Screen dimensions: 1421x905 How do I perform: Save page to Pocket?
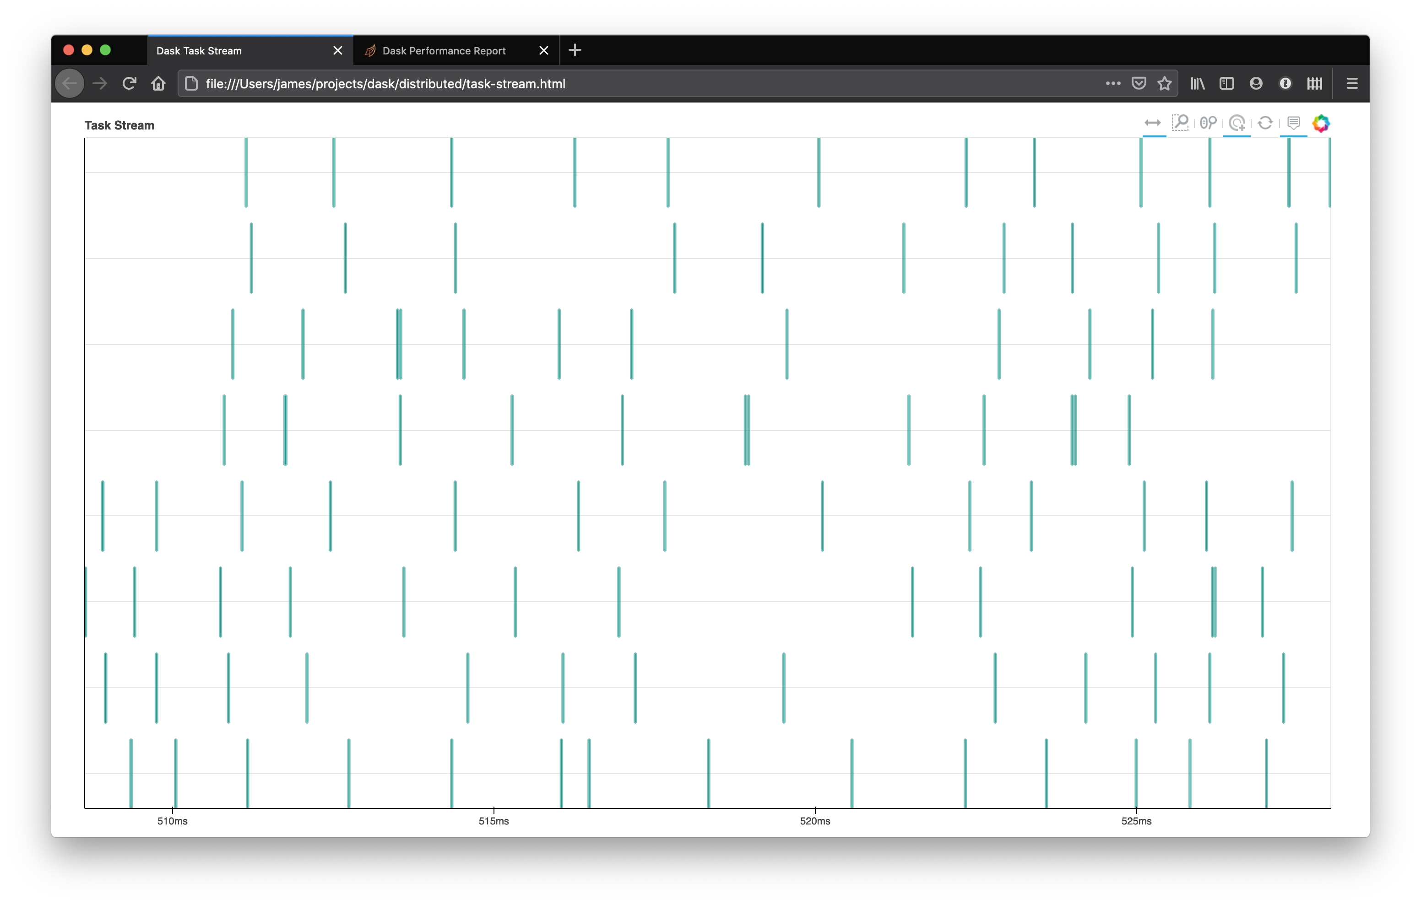(x=1139, y=84)
